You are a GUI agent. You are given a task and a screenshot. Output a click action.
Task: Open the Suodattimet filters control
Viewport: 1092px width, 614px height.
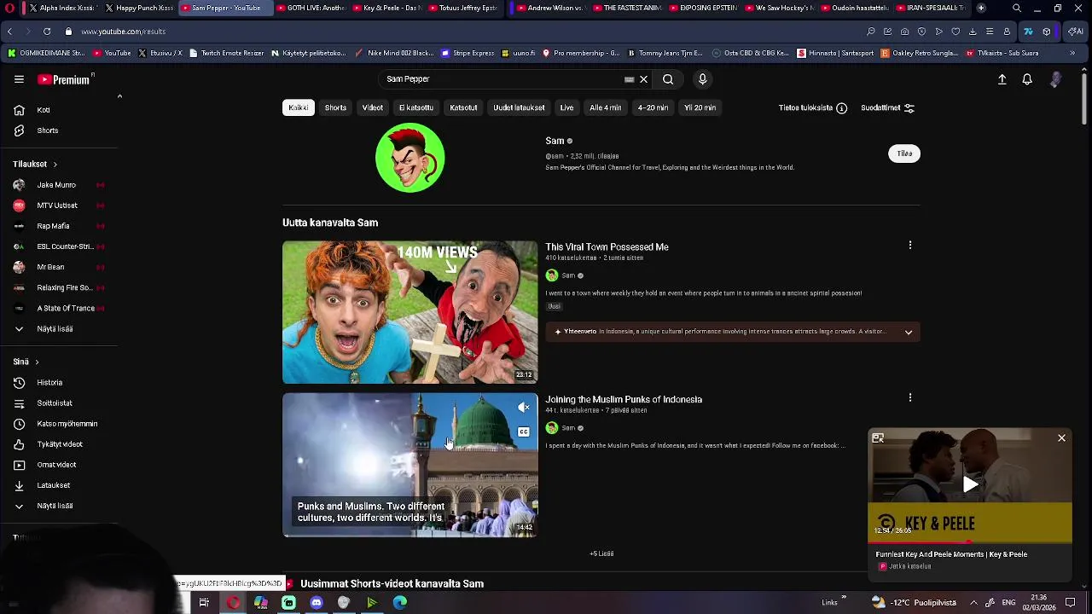[887, 108]
